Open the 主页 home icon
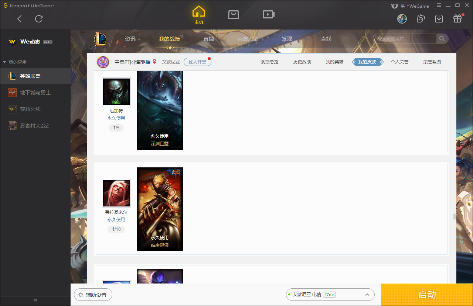The height and width of the screenshot is (306, 473). click(x=199, y=15)
